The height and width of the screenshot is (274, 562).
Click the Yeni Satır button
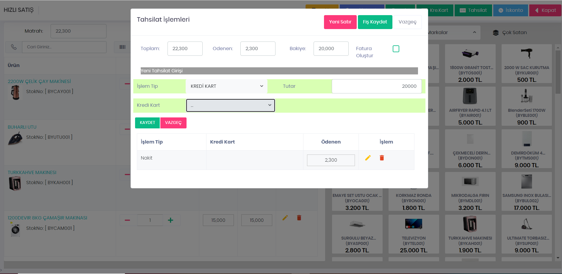pyautogui.click(x=340, y=22)
